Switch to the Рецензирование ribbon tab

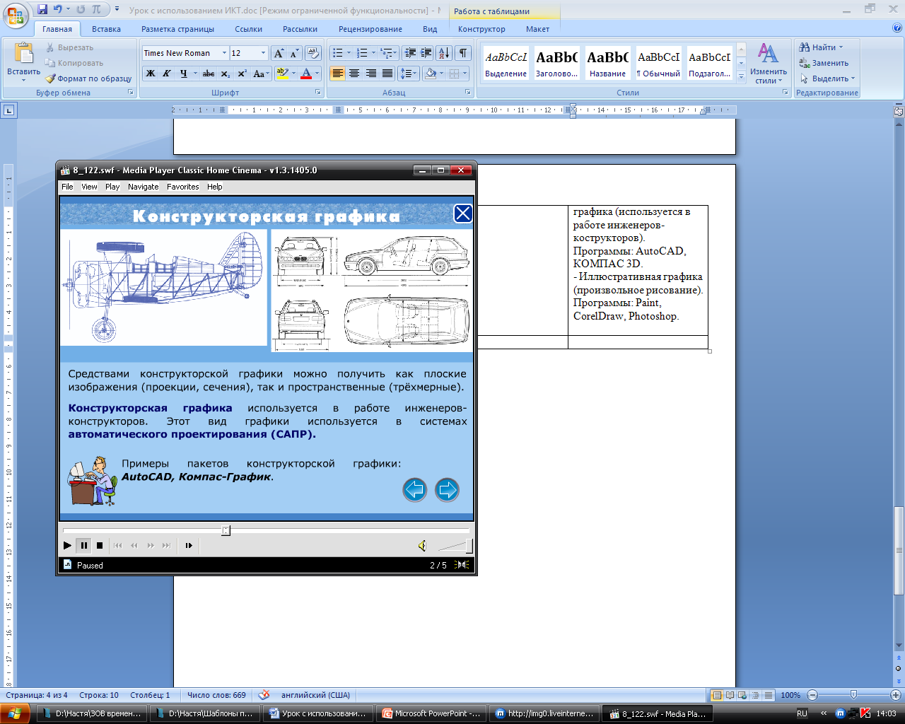pos(370,29)
